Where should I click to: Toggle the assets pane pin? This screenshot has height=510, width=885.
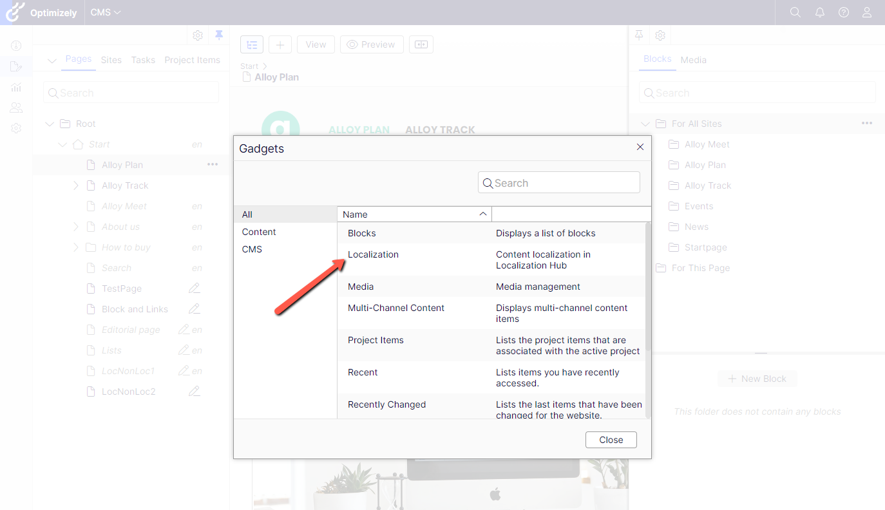(x=639, y=35)
